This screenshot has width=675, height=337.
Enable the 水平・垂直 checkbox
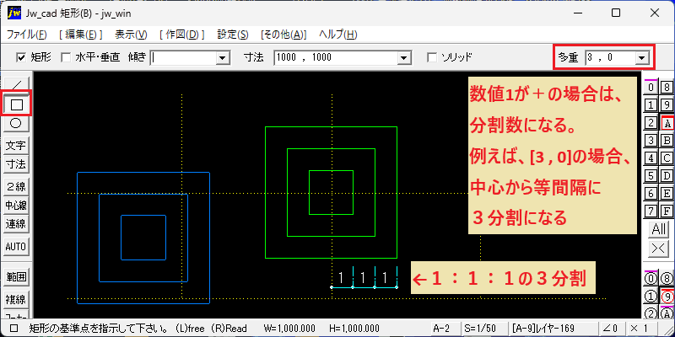point(66,57)
